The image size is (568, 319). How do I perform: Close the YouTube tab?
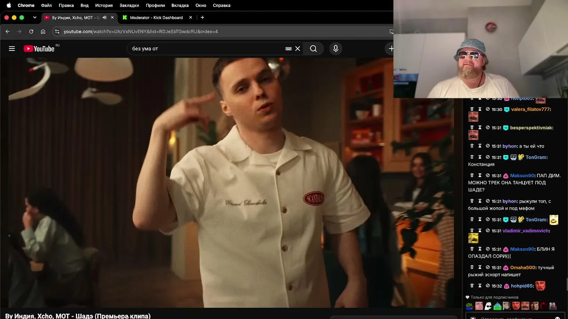(112, 18)
